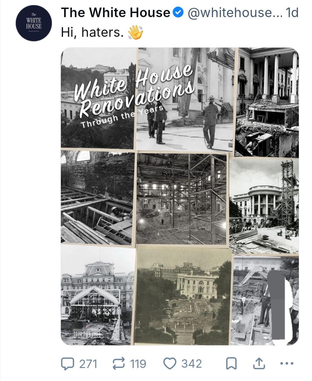Viewport: 312px width, 381px height.
Task: Open the reply comment icon
Action: point(67,364)
